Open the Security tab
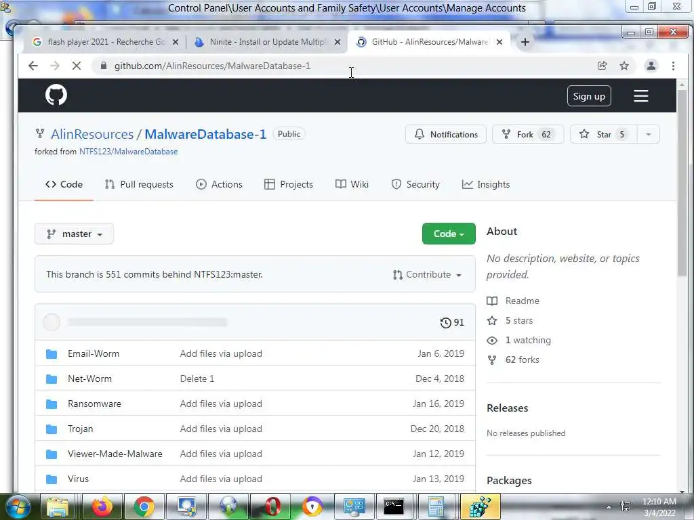This screenshot has width=694, height=520. (415, 184)
